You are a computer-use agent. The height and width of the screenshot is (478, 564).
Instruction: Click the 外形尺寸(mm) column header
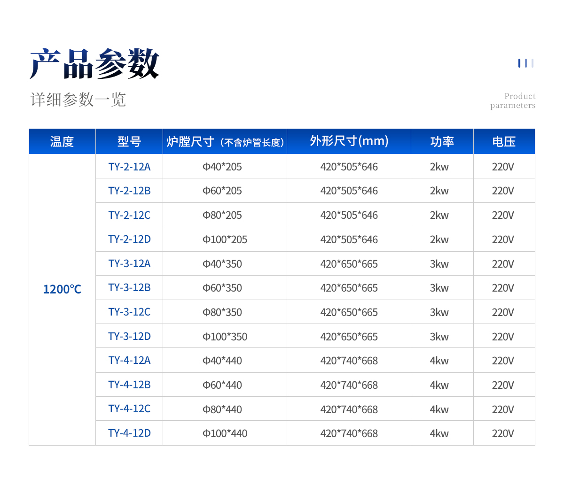click(349, 141)
